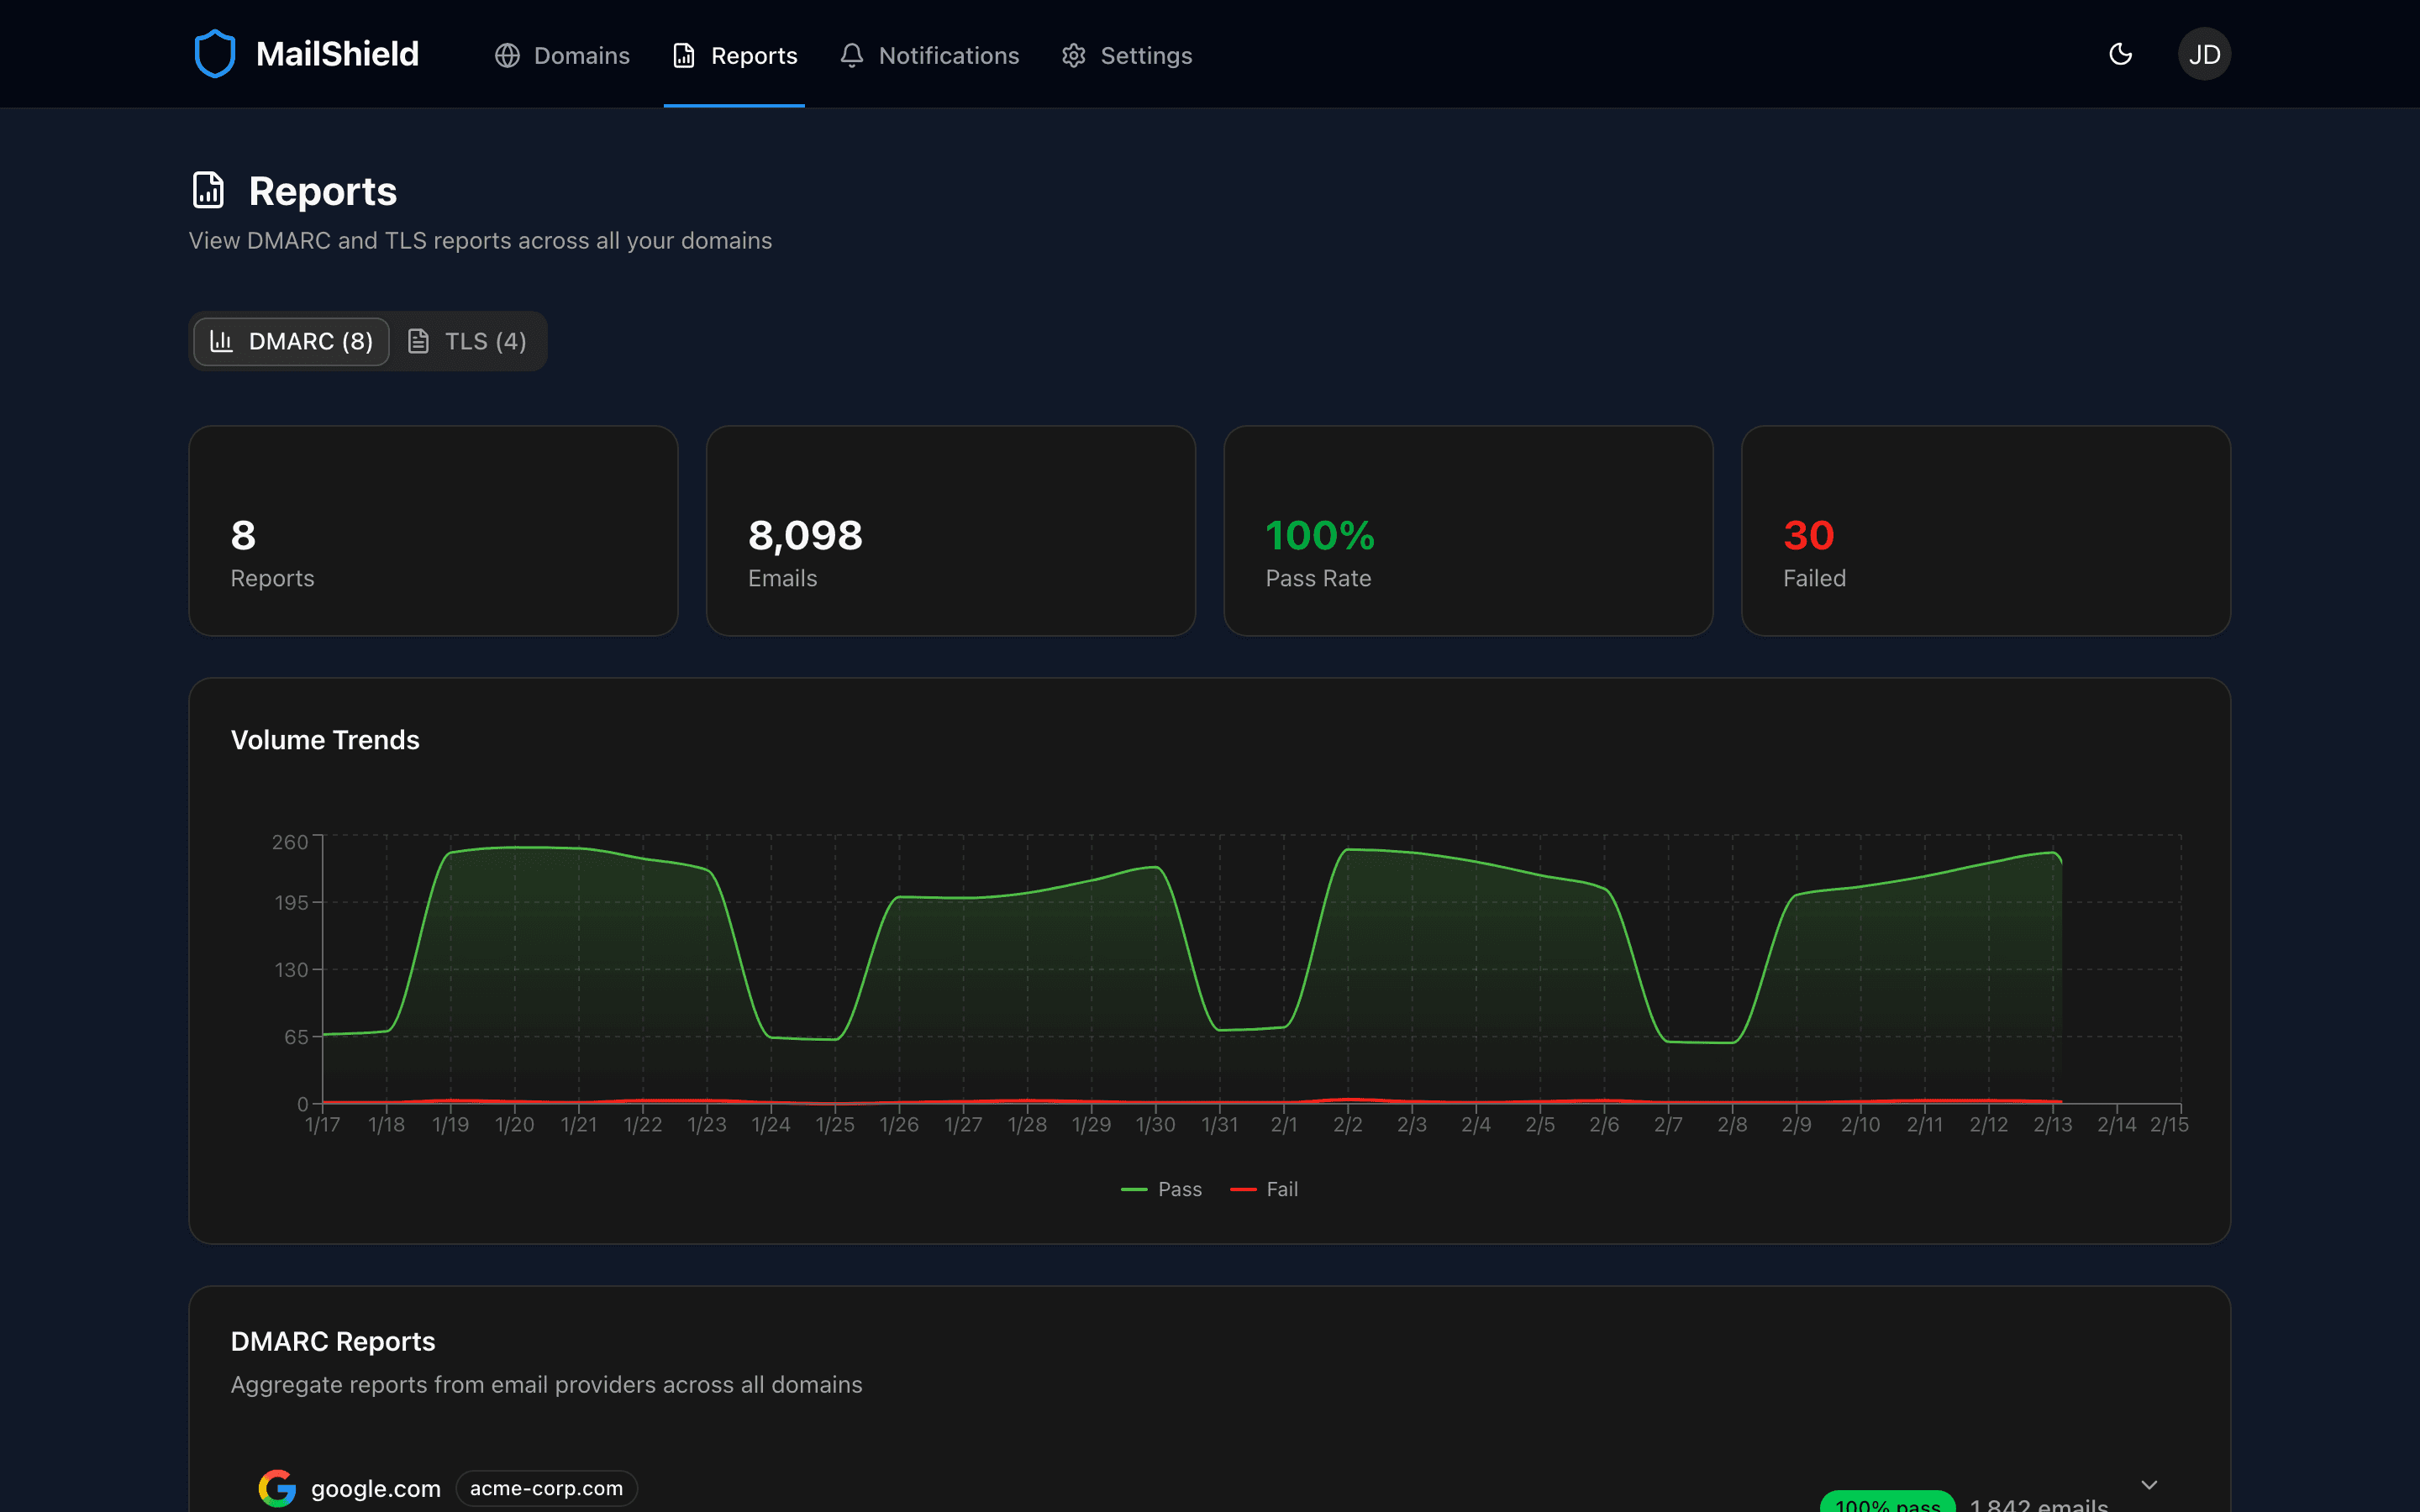The image size is (2420, 1512).
Task: Click the report document icon beside Reports
Action: click(x=683, y=56)
